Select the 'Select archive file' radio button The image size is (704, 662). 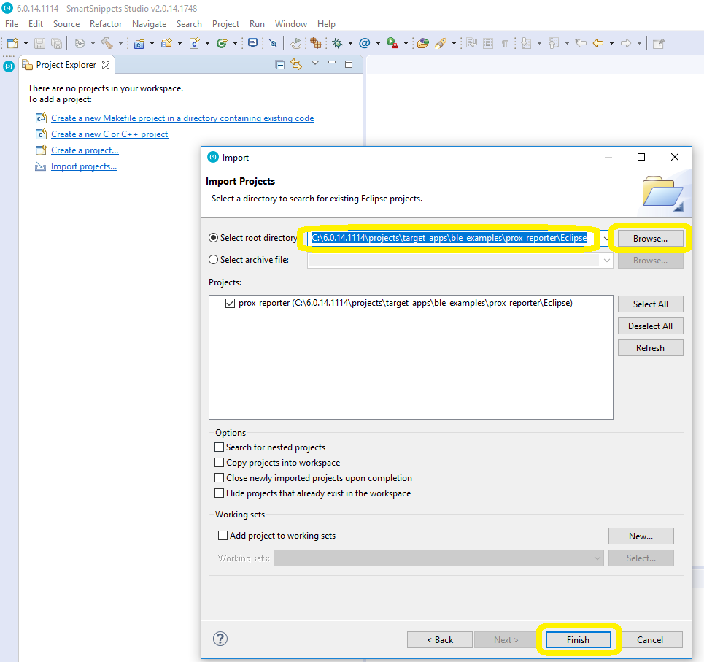tap(214, 260)
